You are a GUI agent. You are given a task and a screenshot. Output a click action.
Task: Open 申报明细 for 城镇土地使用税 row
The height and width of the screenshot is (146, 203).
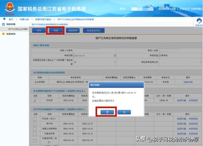coord(193,129)
